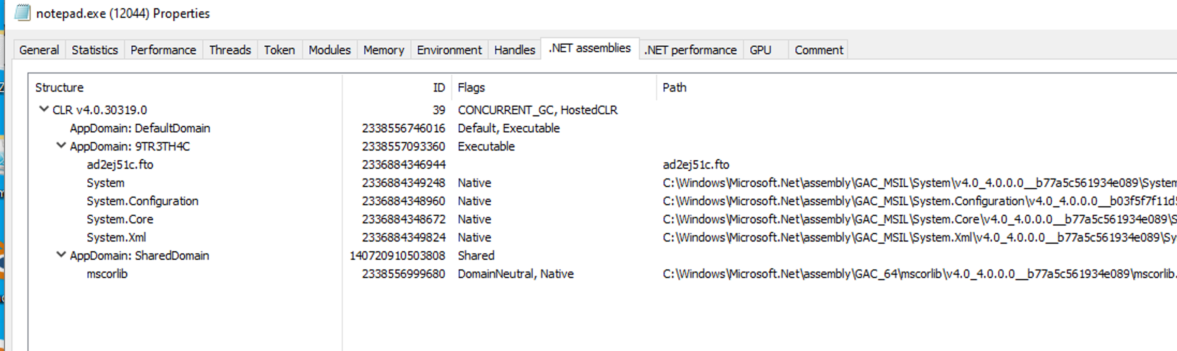Click the Flags column header
Screen dimensions: 1177x351
[471, 88]
